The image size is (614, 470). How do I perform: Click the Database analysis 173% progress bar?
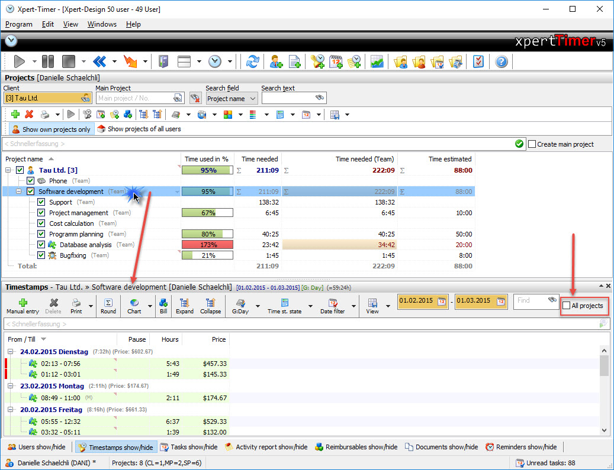(x=207, y=245)
